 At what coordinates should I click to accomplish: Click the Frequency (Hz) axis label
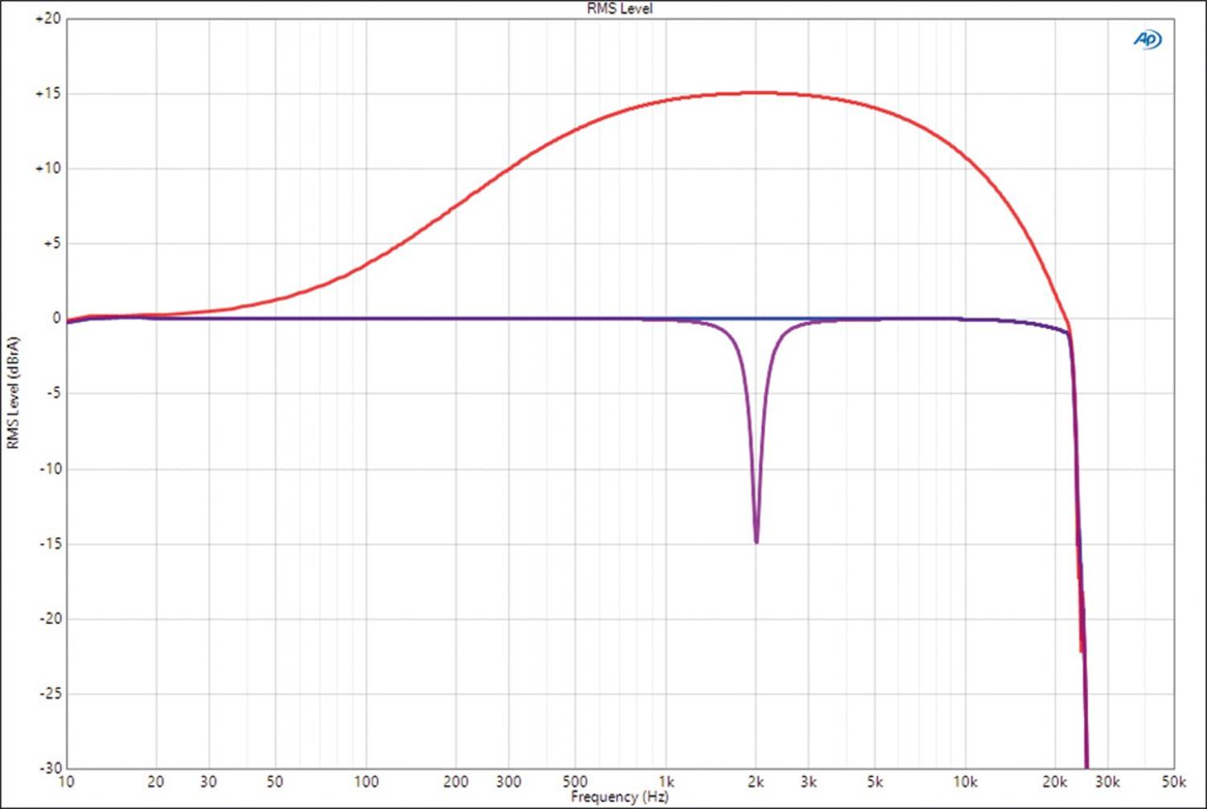point(620,797)
